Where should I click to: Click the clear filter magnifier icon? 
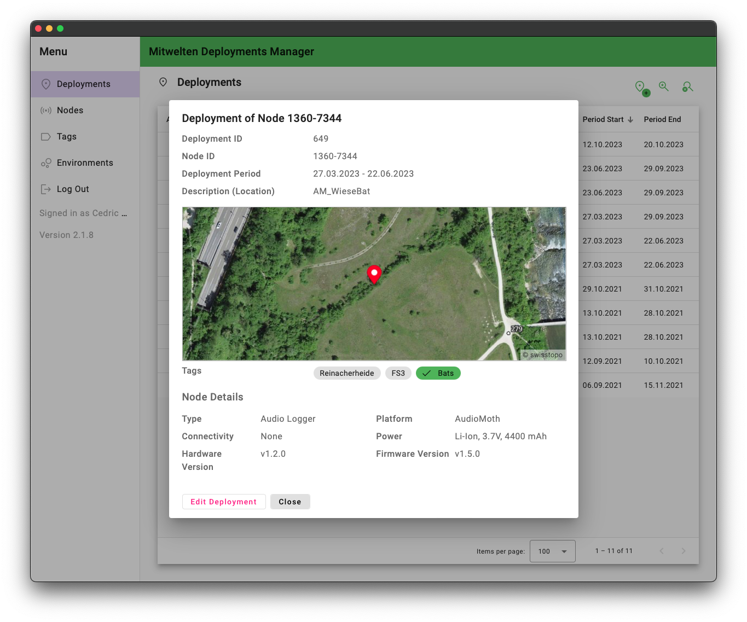(x=687, y=87)
